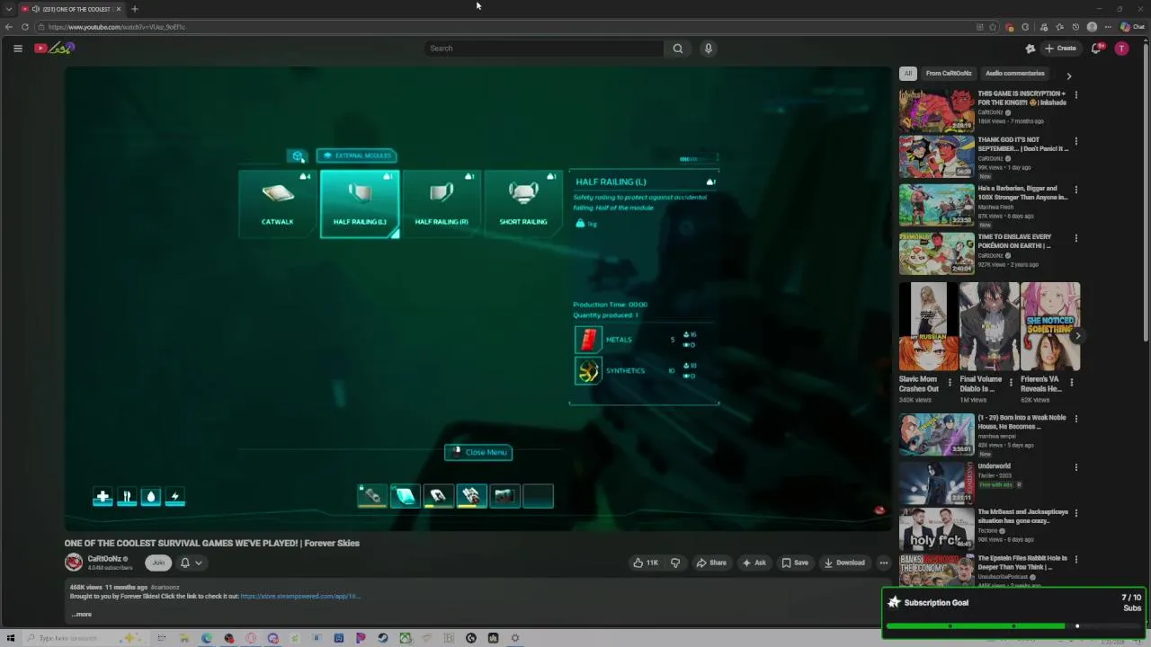Viewport: 1151px width, 647px height.
Task: Click the hunger fork-and-knife status icon
Action: pyautogui.click(x=127, y=497)
